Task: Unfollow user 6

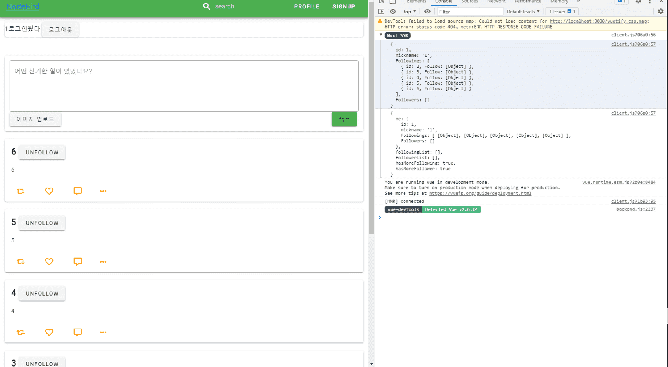Action: [x=42, y=152]
